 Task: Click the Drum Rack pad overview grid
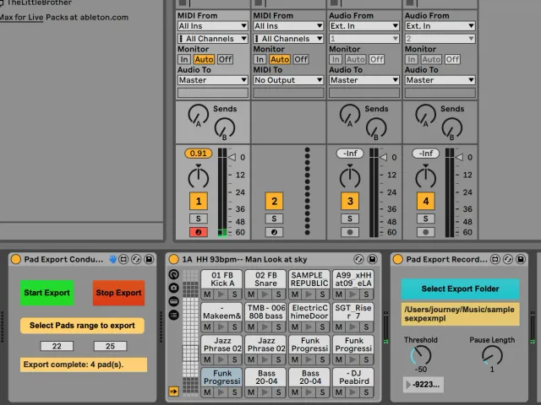tap(190, 332)
